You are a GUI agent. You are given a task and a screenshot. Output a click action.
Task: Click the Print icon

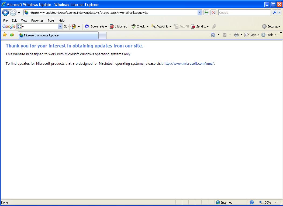coord(236,35)
